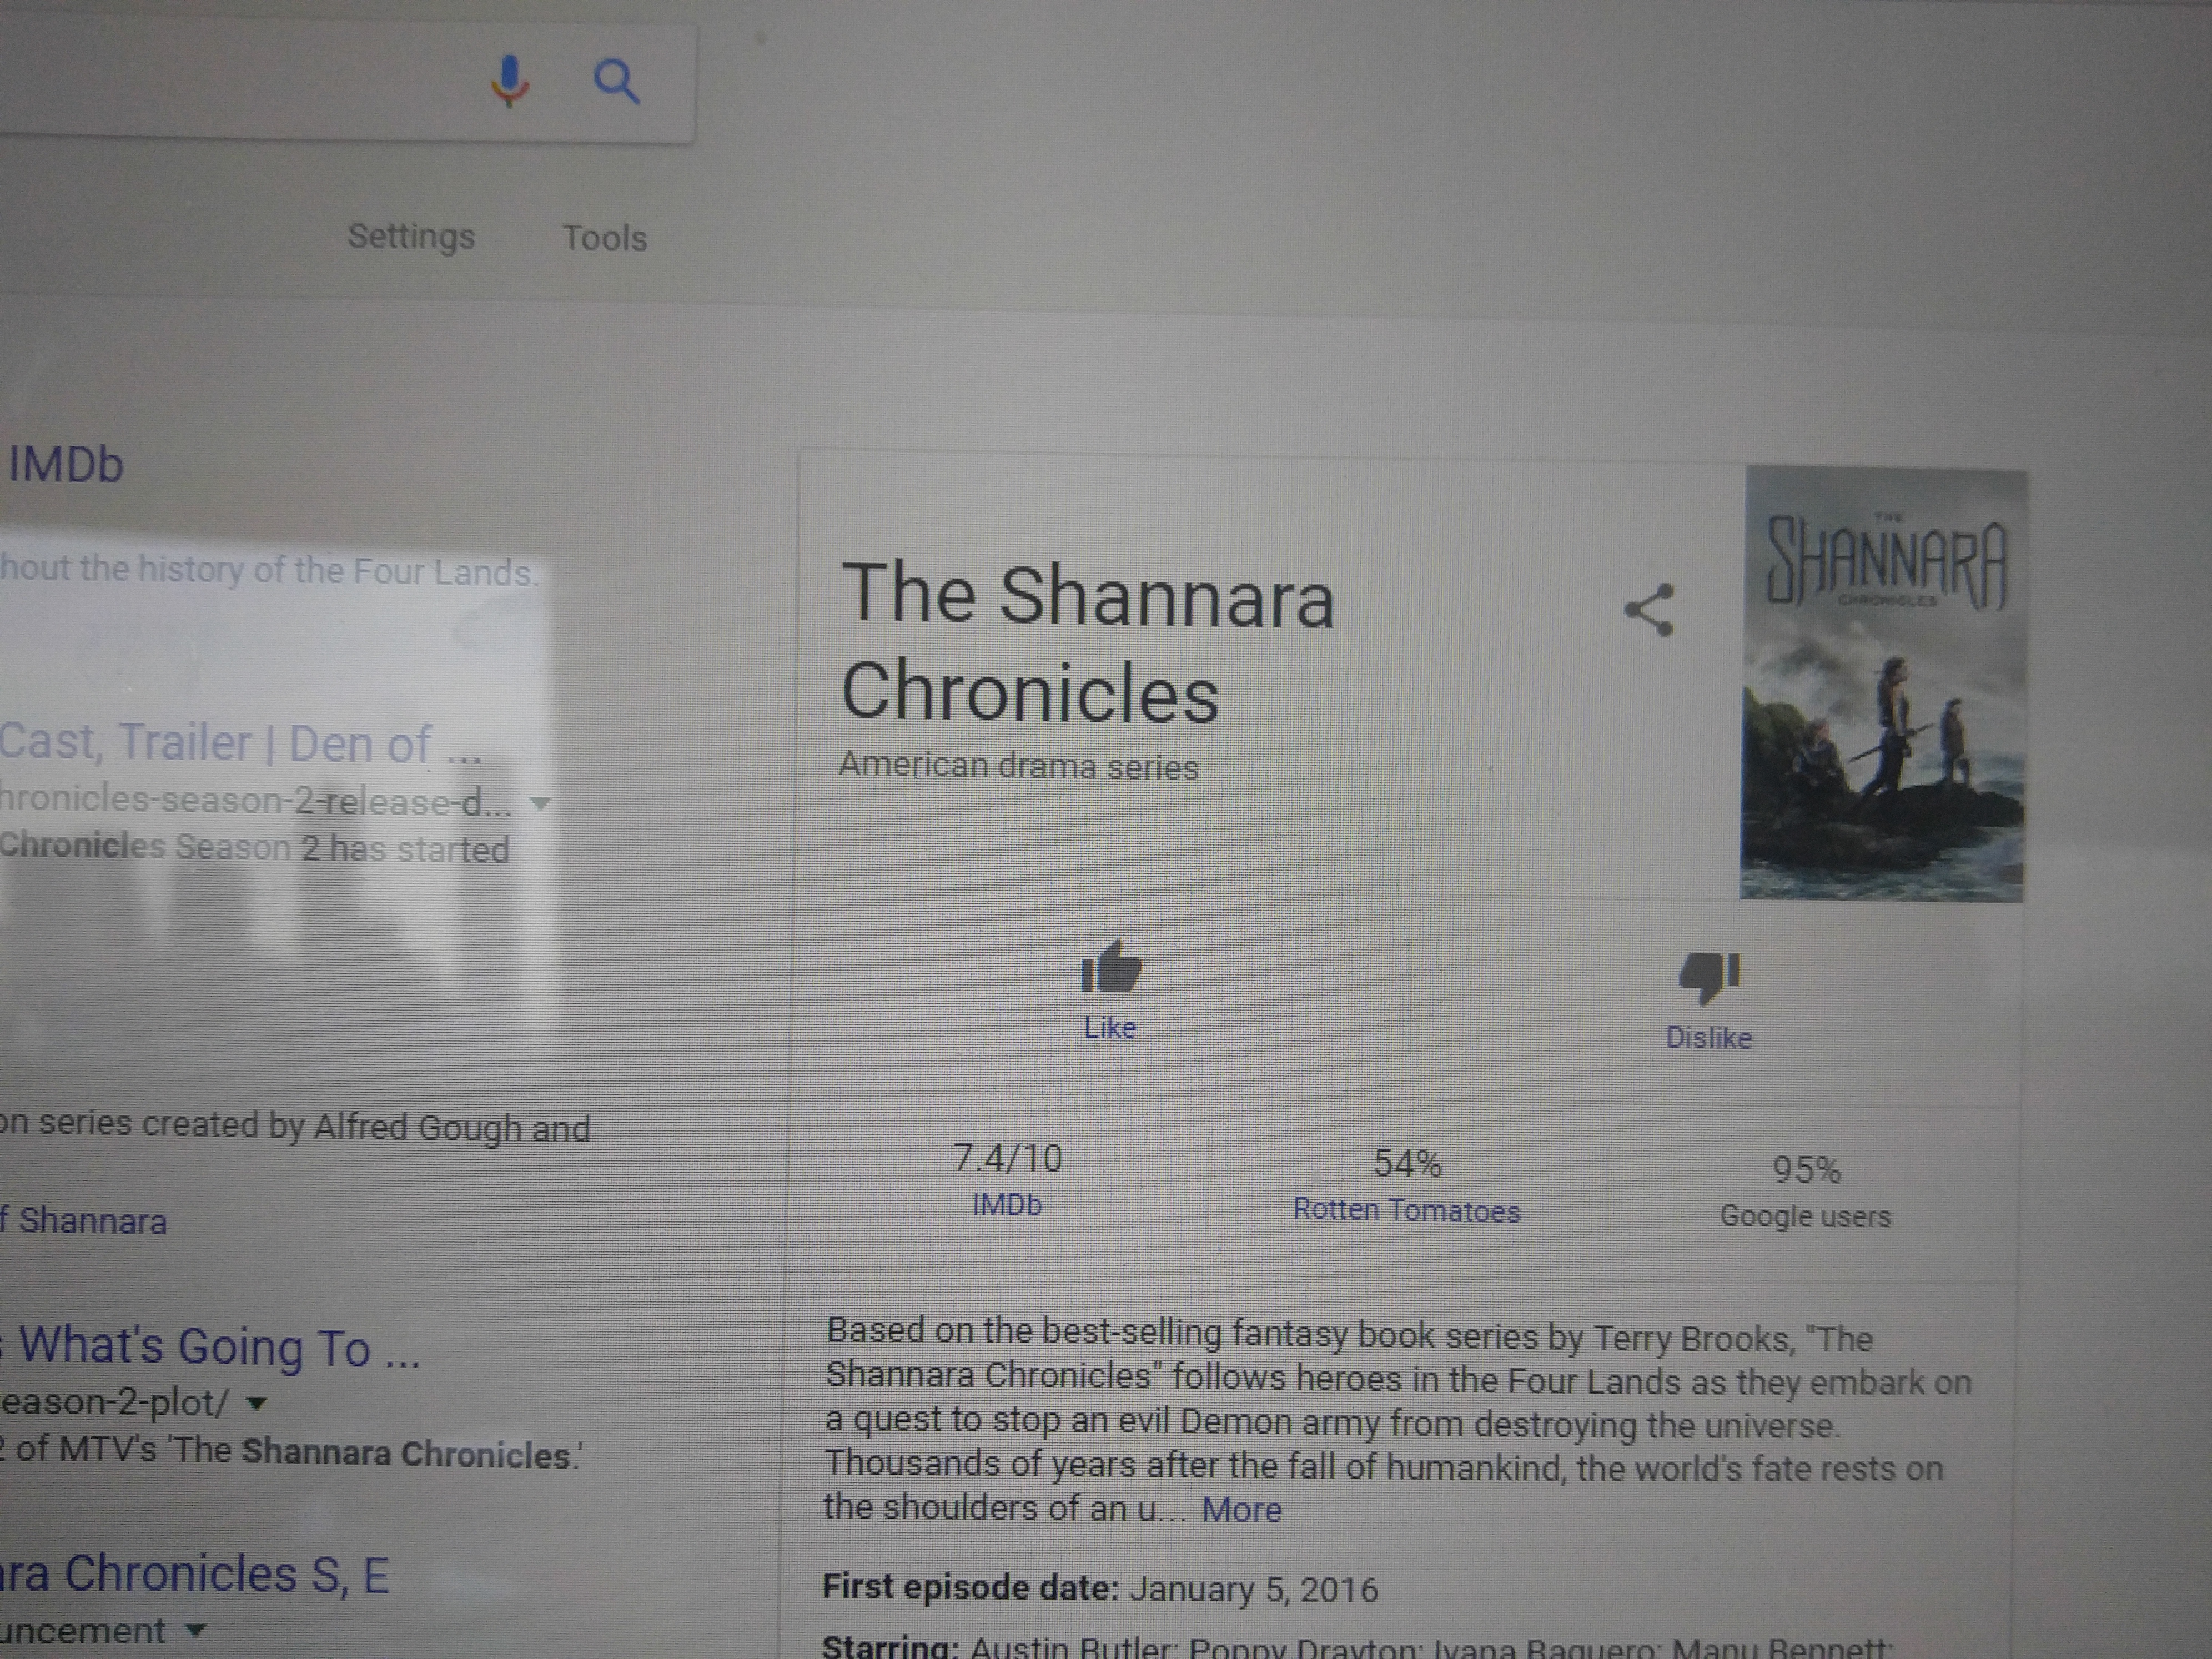Expand dropdown arrow next to season-2-release URL
Viewport: 2212px width, 1659px height.
point(540,803)
